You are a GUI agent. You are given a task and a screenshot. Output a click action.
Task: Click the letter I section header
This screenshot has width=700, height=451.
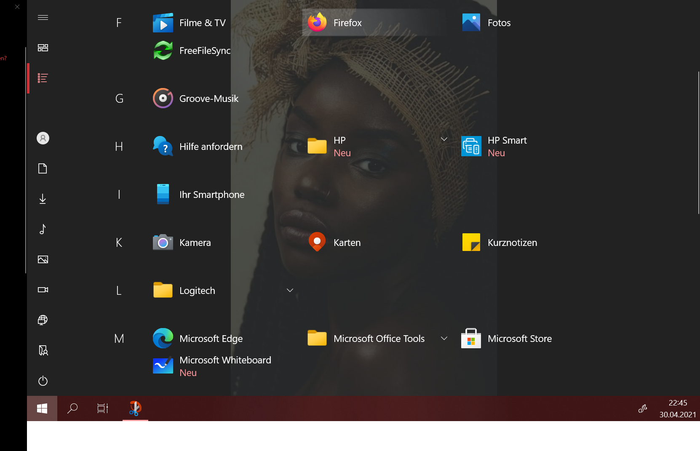click(x=119, y=195)
